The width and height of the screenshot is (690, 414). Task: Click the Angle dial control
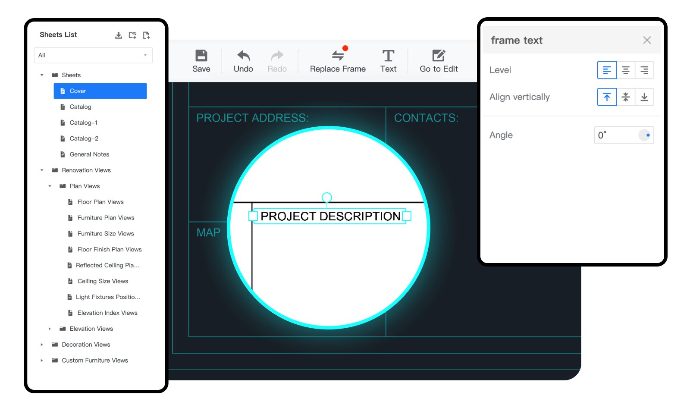(645, 135)
